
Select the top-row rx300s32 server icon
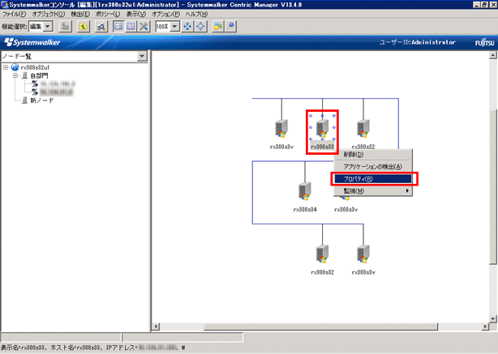pos(363,129)
